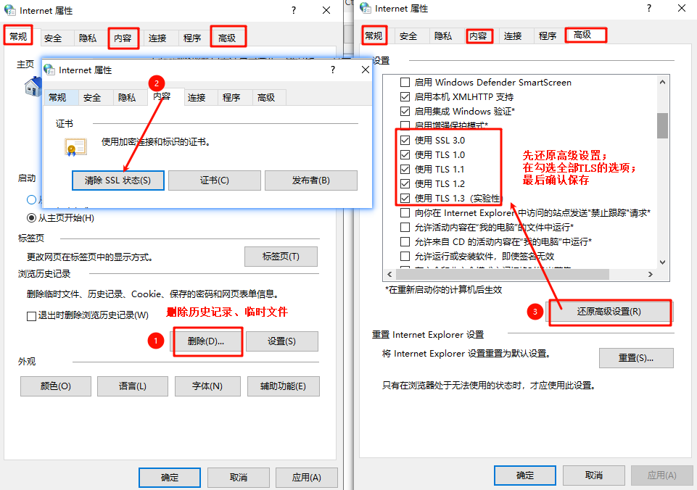Click 取消 in the left window
The width and height of the screenshot is (697, 490).
(239, 478)
